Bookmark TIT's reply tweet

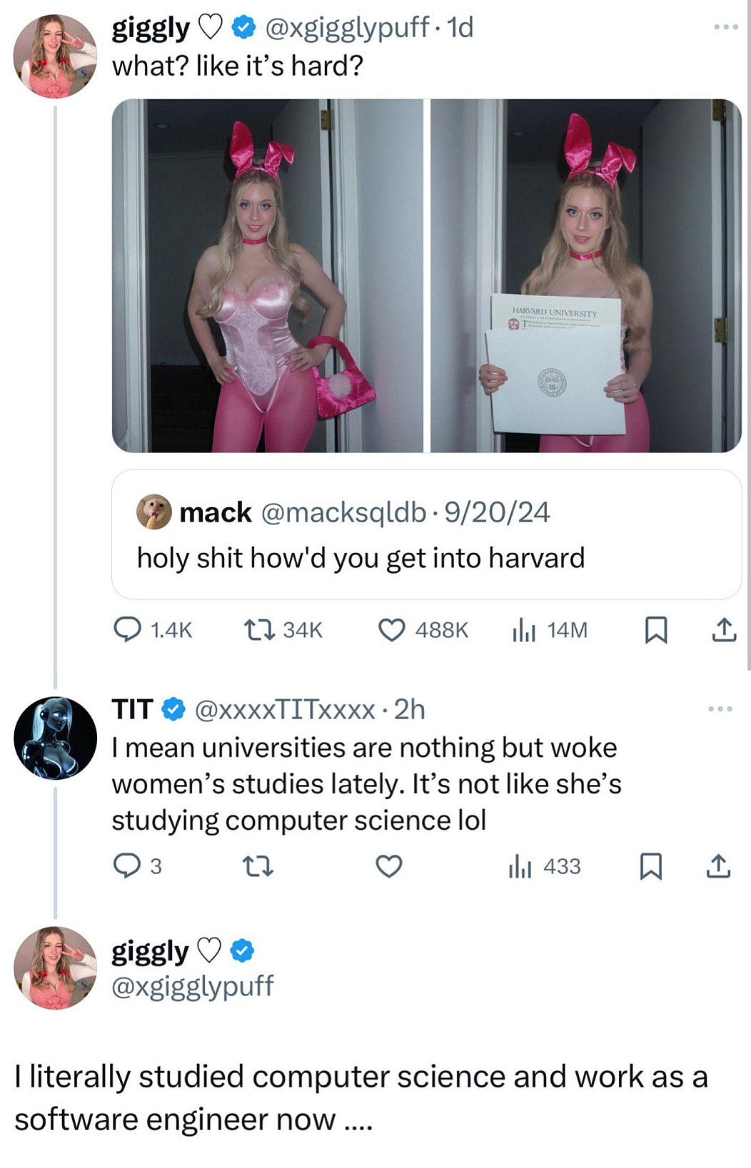pos(650,866)
